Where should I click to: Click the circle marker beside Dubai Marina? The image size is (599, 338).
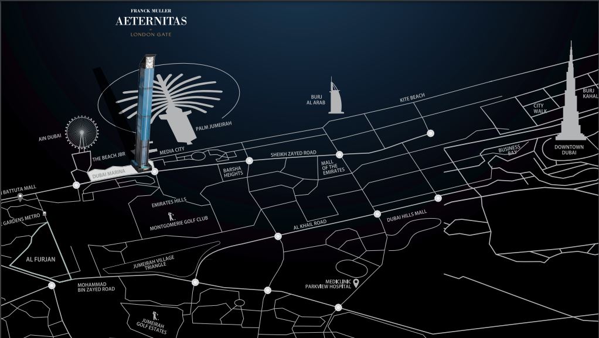[155, 172]
